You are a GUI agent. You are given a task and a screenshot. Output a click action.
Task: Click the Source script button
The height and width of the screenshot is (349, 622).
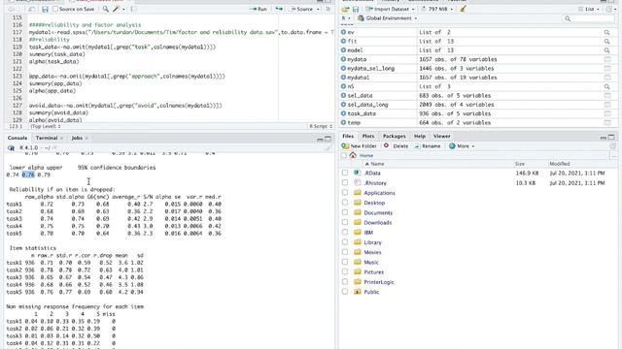click(x=301, y=9)
